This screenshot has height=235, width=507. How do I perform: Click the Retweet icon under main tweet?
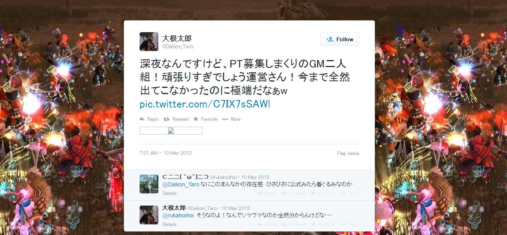pyautogui.click(x=166, y=119)
